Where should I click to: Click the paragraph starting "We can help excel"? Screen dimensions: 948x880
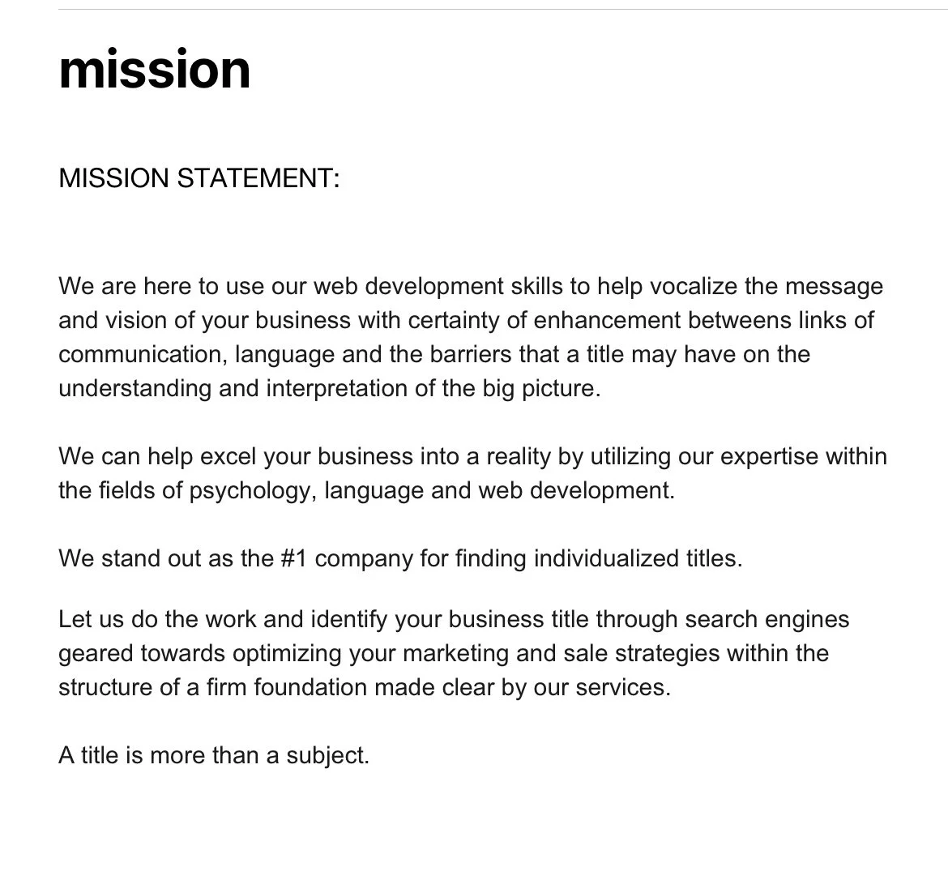click(473, 473)
